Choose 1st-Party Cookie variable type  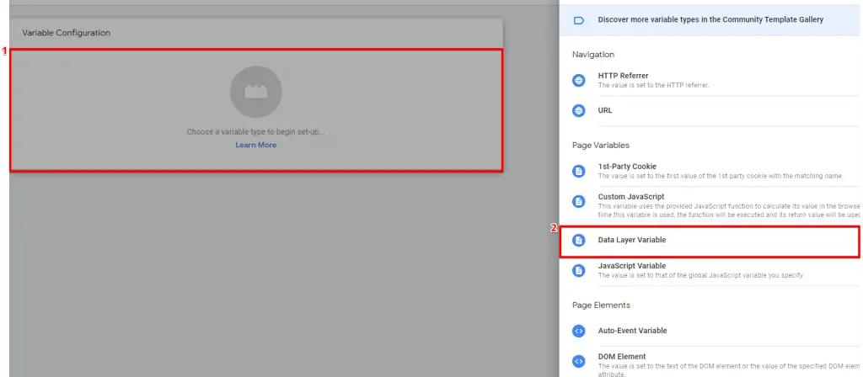[710, 171]
